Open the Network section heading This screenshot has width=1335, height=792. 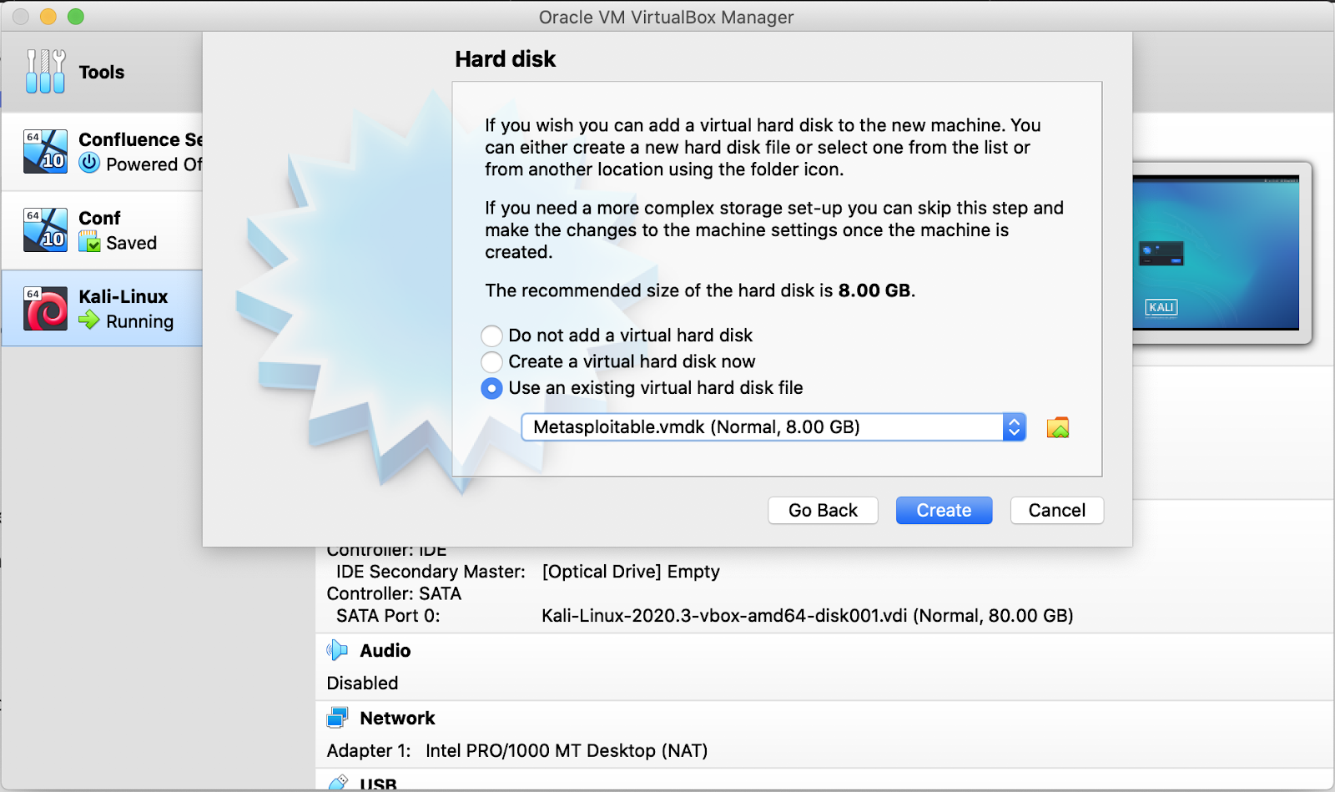(x=397, y=718)
